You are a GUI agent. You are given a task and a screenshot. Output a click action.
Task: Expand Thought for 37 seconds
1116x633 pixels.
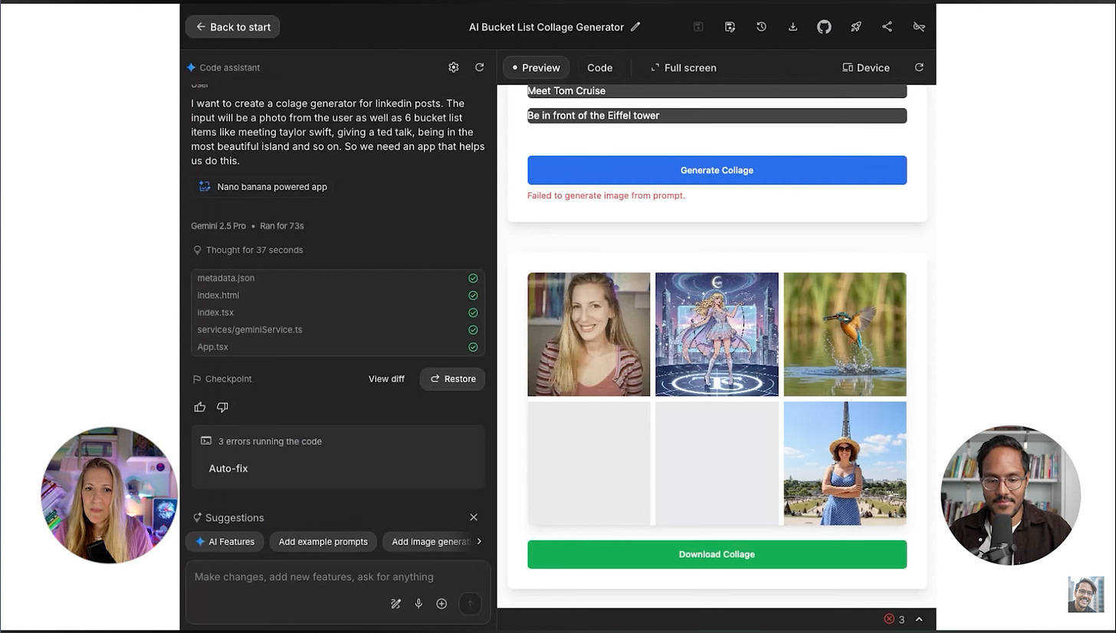pyautogui.click(x=248, y=250)
